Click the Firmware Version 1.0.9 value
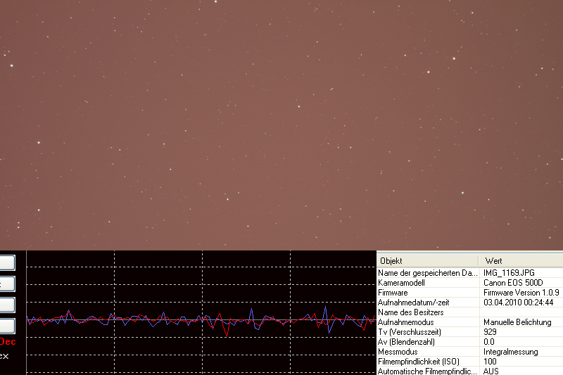This screenshot has width=563, height=375. (x=521, y=292)
